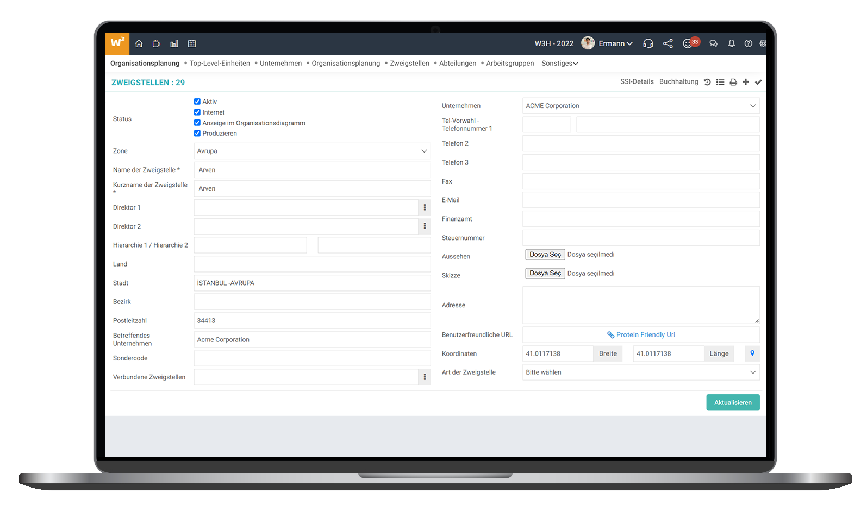
Task: Click the share icon
Action: click(x=668, y=43)
